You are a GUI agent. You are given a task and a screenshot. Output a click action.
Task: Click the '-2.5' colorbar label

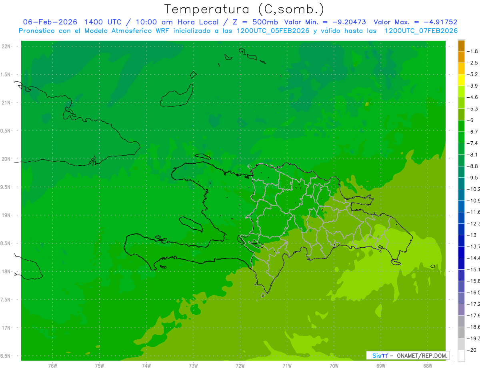[472, 63]
